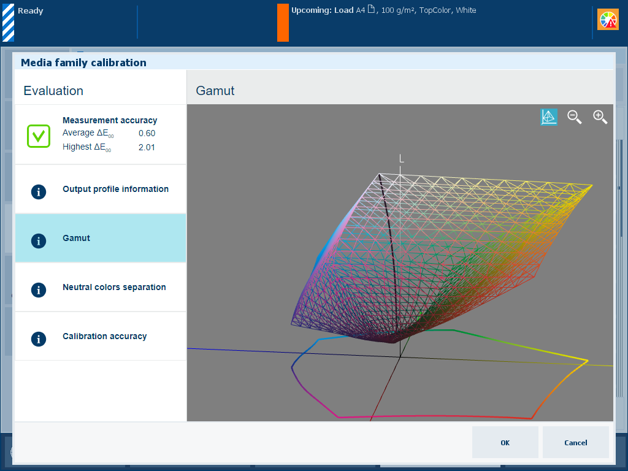Image resolution: width=628 pixels, height=471 pixels.
Task: Open the Measurement accuracy results
Action: coord(110,121)
